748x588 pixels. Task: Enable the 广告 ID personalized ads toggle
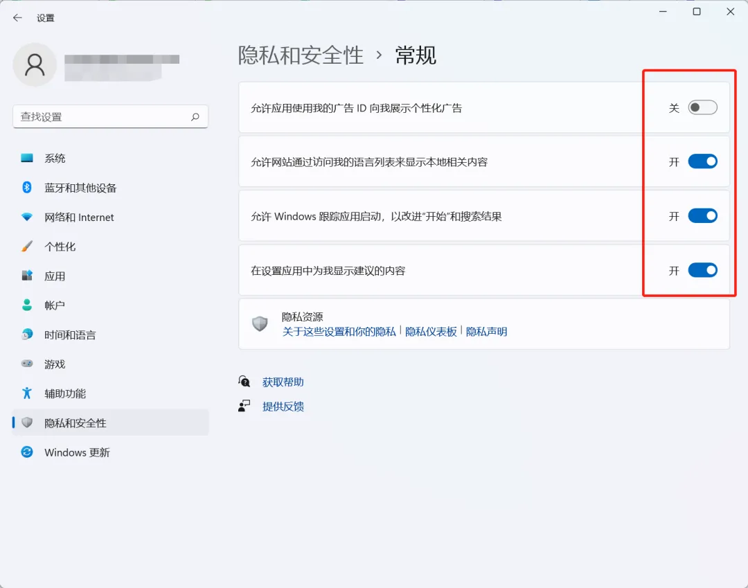click(x=702, y=108)
